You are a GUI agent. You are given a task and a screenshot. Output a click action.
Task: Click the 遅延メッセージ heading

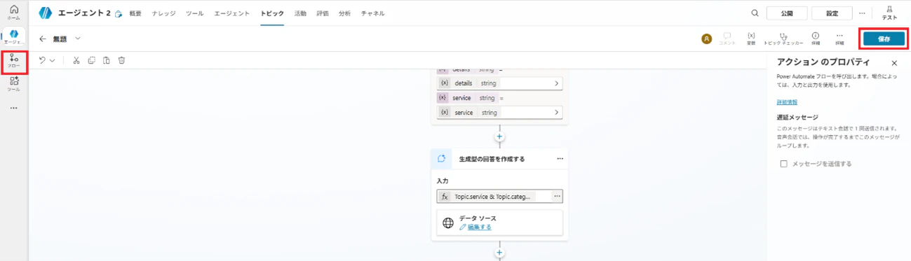click(797, 118)
